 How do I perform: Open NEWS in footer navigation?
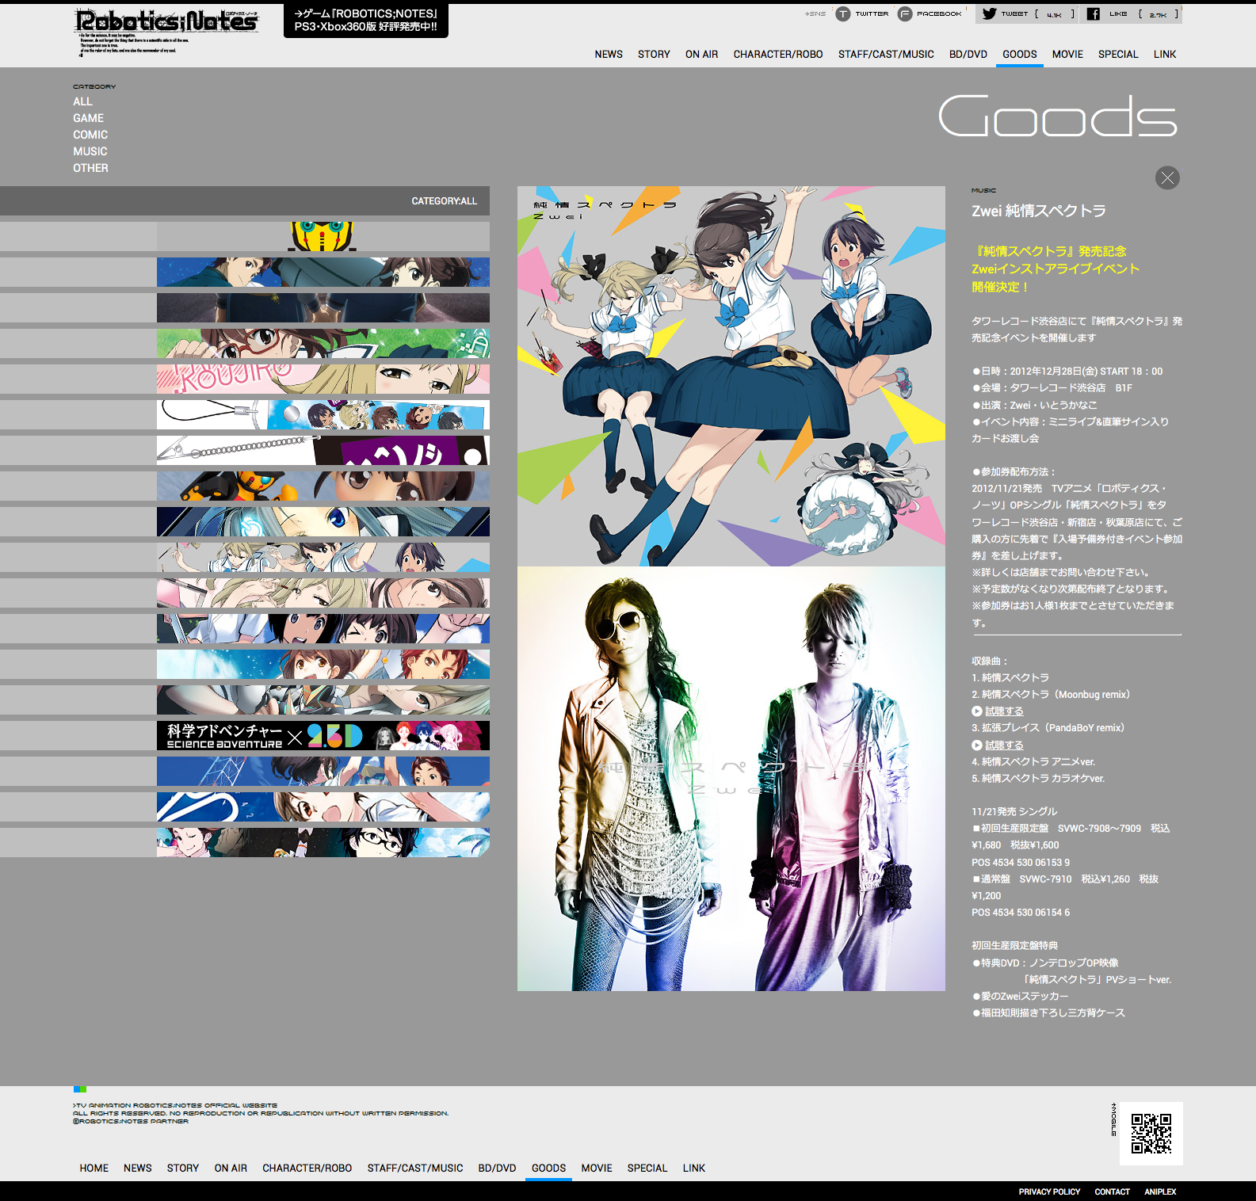coord(138,1169)
